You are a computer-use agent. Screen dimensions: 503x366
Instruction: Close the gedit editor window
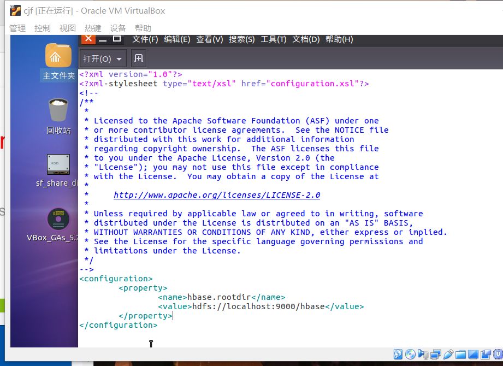(88, 39)
